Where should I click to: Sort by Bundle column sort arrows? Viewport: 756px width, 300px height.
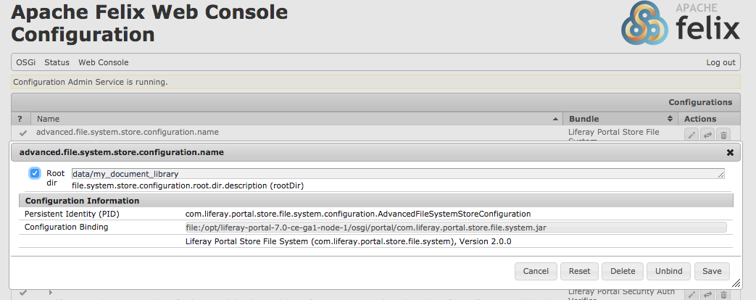click(x=670, y=119)
